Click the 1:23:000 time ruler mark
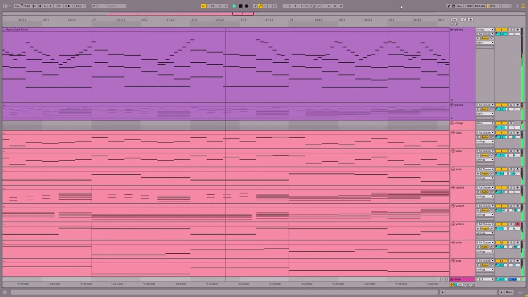 tap(212, 284)
